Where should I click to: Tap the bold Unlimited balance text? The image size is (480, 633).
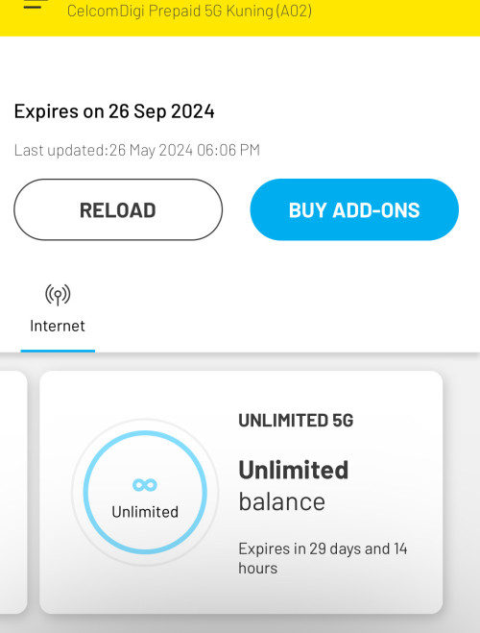[293, 470]
